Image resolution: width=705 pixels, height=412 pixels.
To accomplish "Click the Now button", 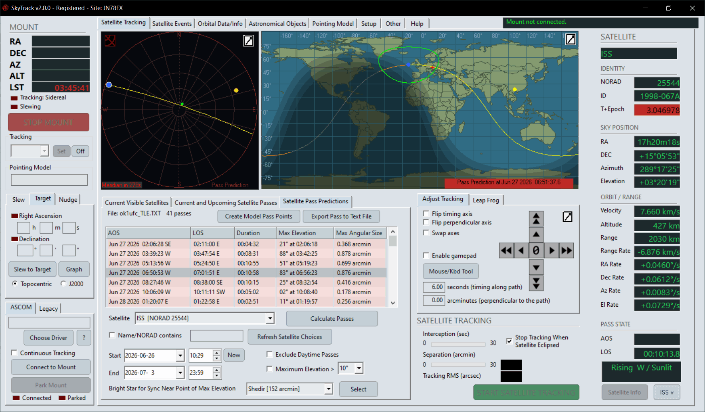I will [x=234, y=355].
